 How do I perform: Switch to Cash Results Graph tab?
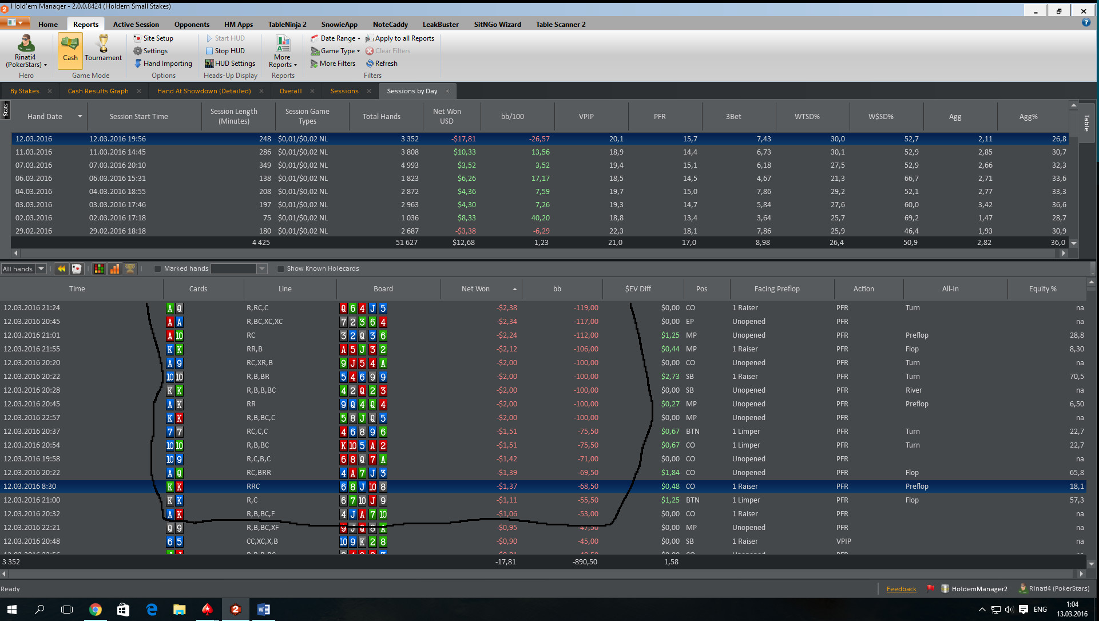[x=98, y=91]
